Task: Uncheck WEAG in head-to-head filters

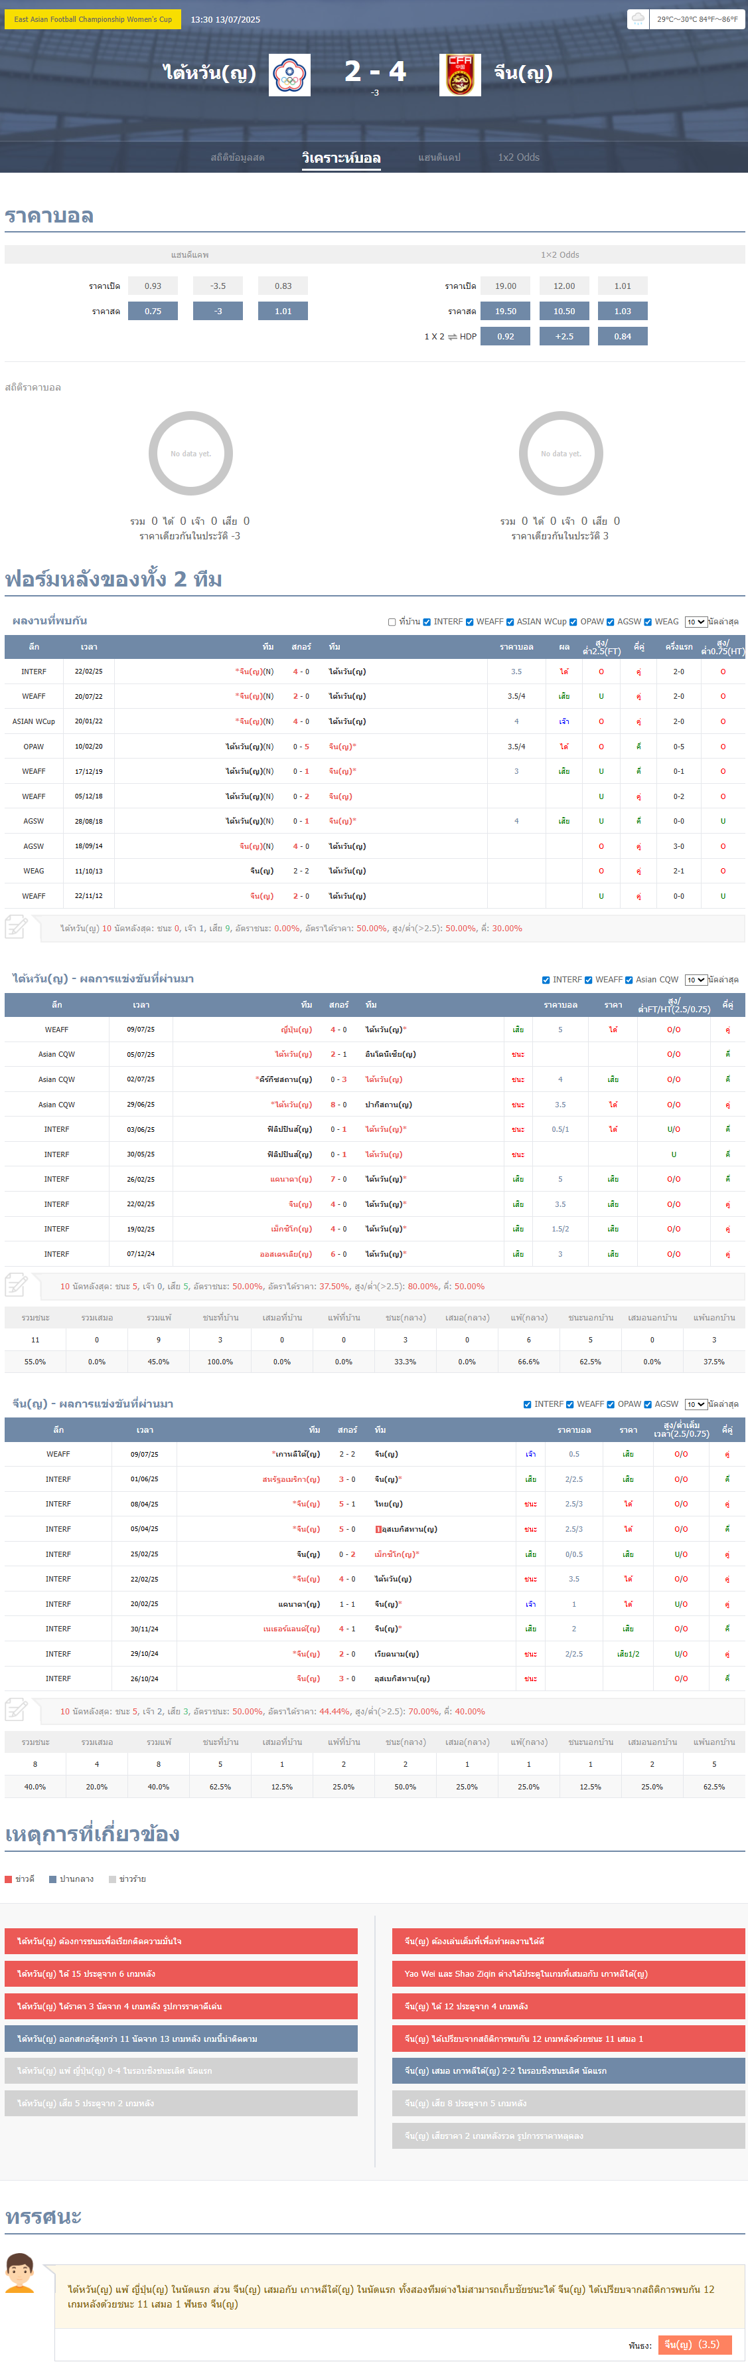Action: pyautogui.click(x=648, y=622)
